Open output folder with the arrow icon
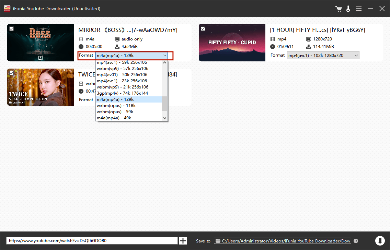Screen dimensions: 390x250 [x=356, y=241]
